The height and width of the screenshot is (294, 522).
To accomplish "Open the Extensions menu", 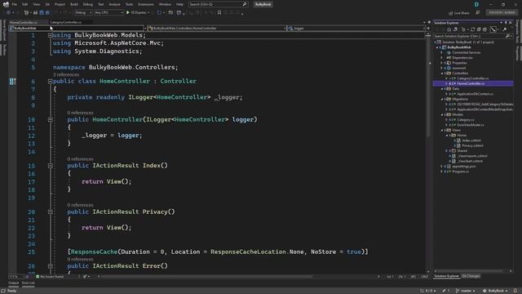I will pos(146,4).
